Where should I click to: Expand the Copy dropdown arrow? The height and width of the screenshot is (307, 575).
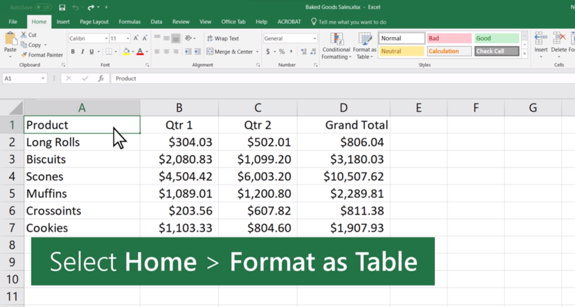[x=45, y=45]
